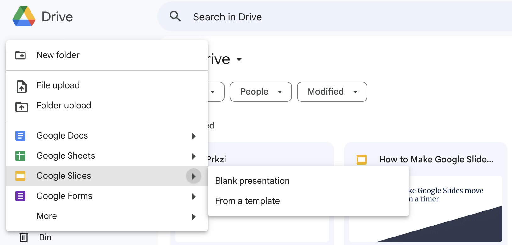Viewport: 512px width, 245px height.
Task: Click the Slides icon on How to Make card
Action: click(362, 160)
